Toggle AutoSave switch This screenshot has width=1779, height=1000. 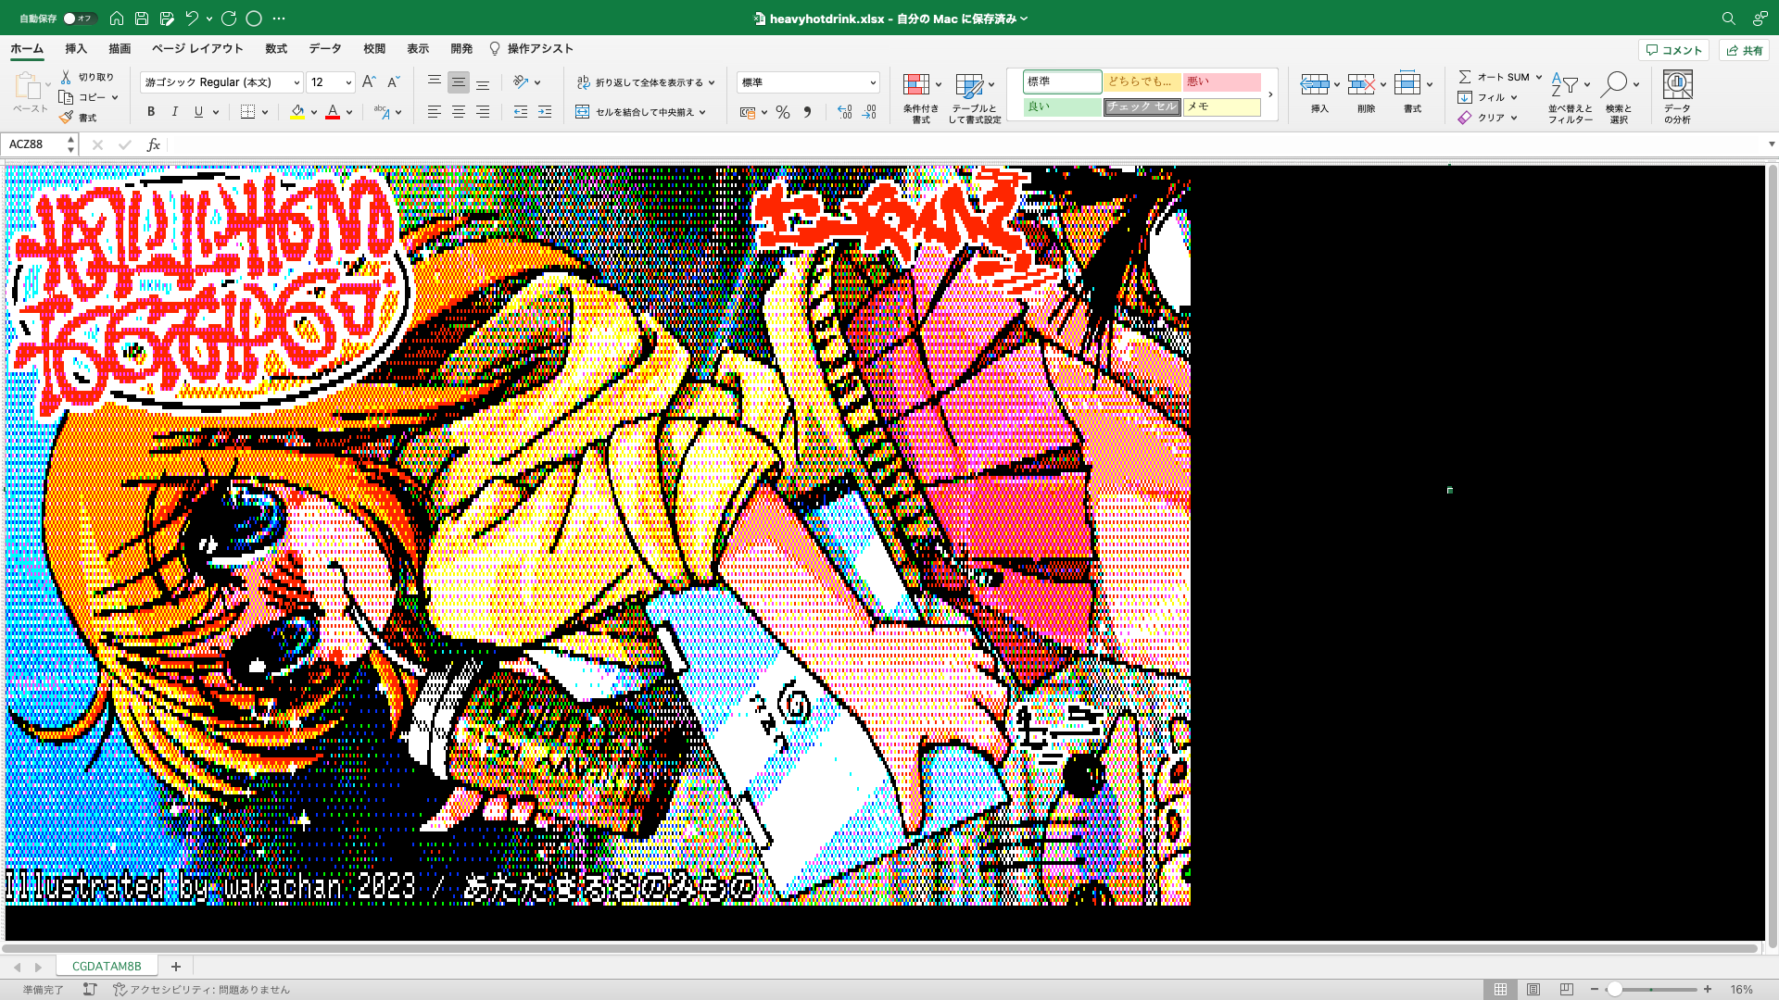click(x=79, y=19)
